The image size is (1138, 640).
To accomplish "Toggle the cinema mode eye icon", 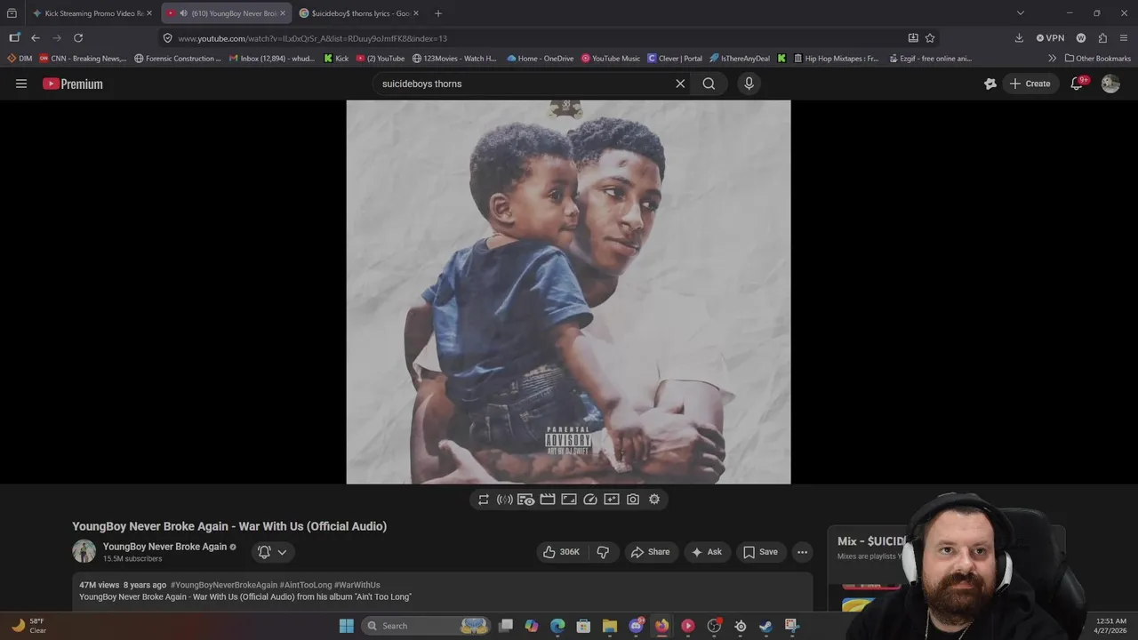I will click(x=525, y=500).
